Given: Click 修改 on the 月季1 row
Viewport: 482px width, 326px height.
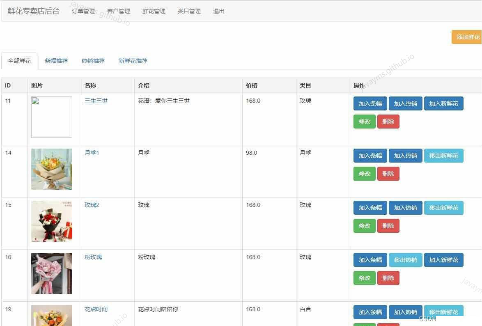Looking at the screenshot, I should click(x=364, y=173).
